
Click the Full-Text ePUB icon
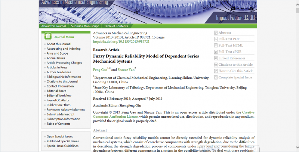pyautogui.click(x=216, y=52)
